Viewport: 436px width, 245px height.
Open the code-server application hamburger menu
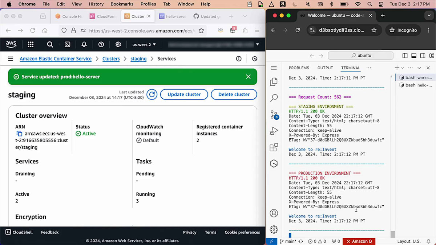point(274,68)
